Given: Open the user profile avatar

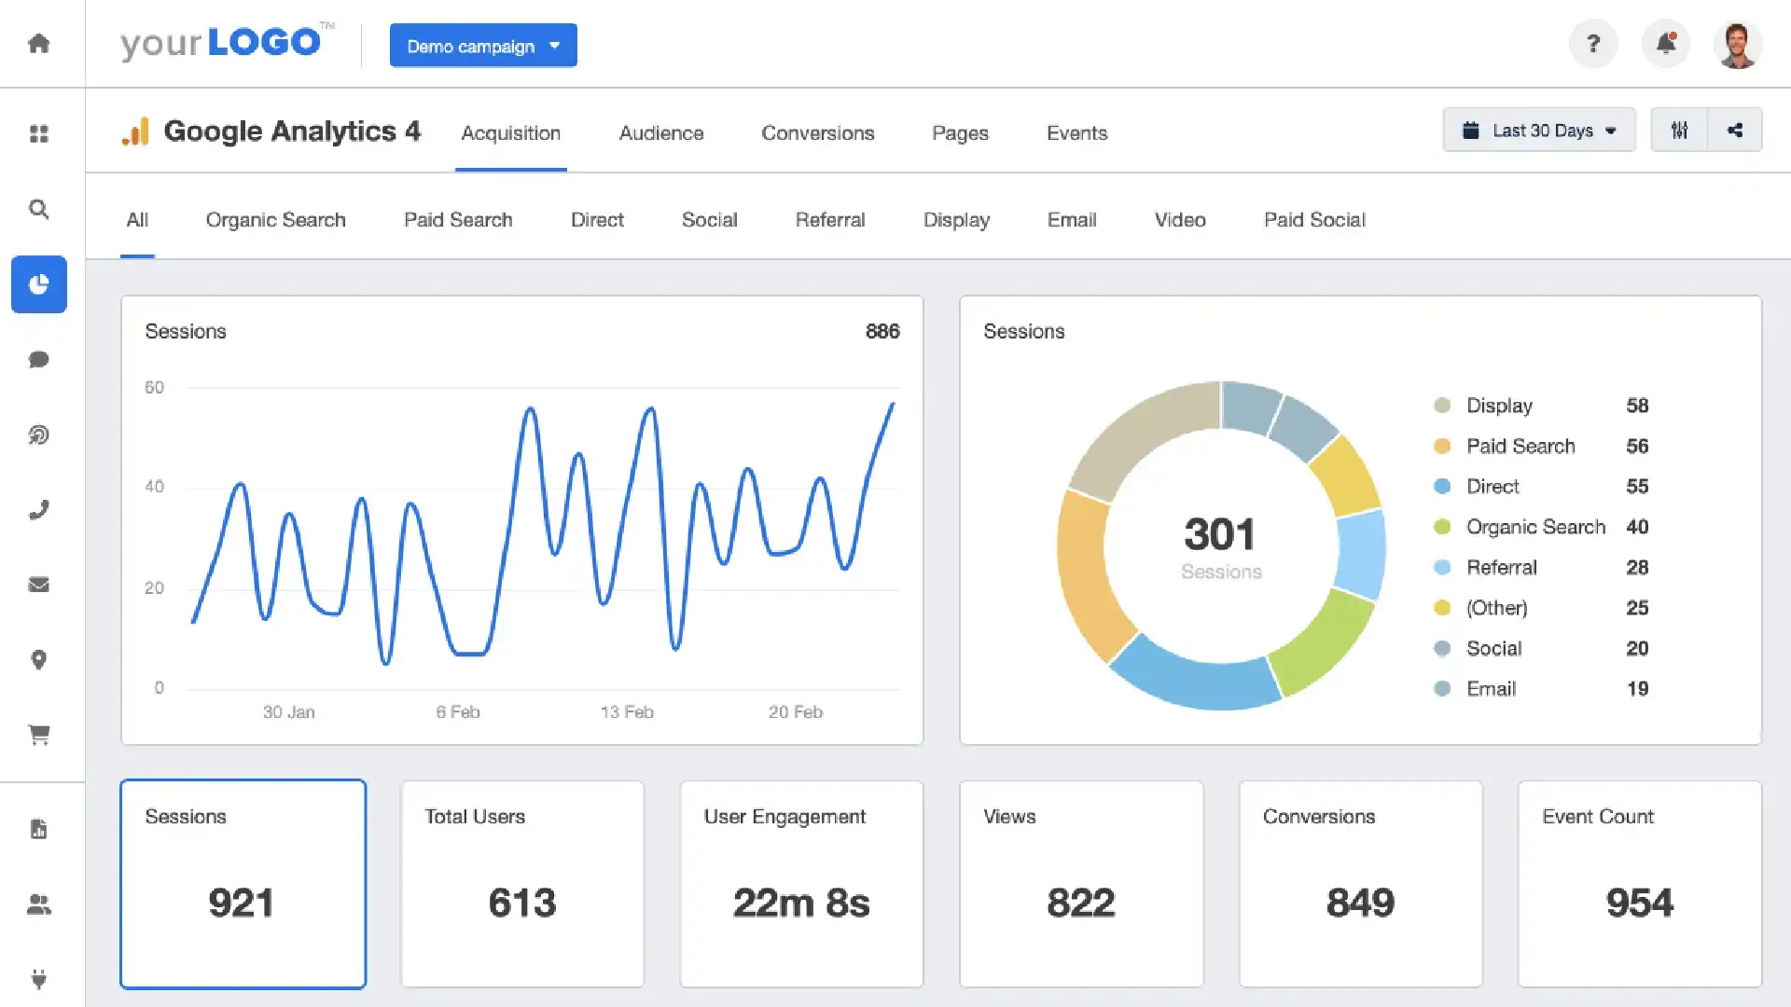Looking at the screenshot, I should click(1737, 45).
